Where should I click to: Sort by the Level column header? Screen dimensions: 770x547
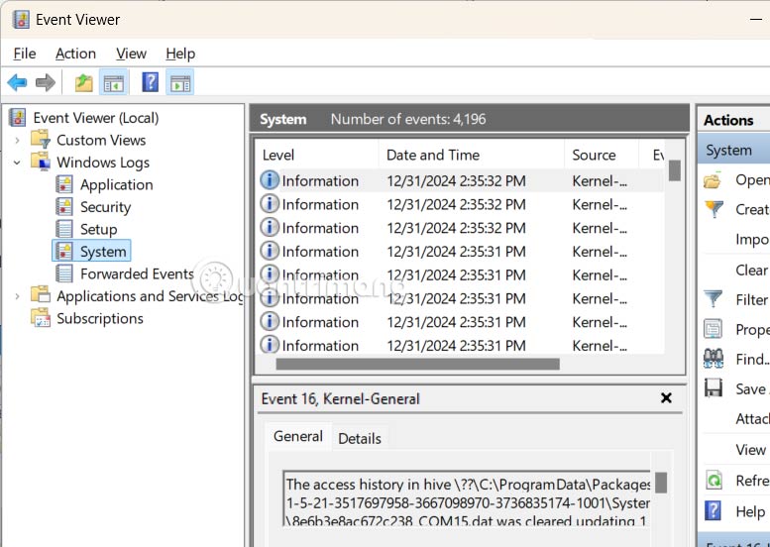pyautogui.click(x=318, y=156)
